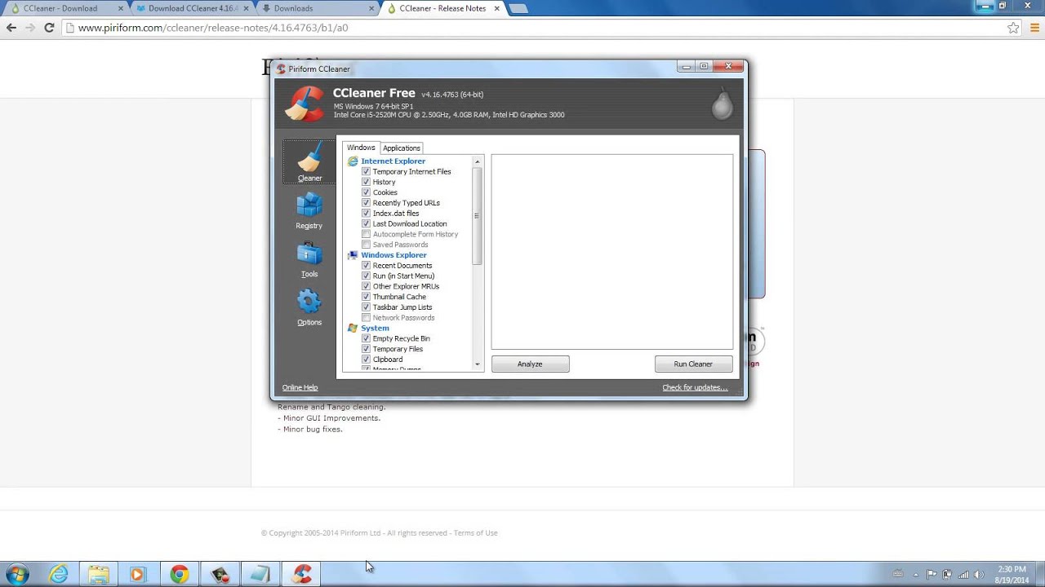Click the cleaner list scroll down arrow
This screenshot has height=587, width=1045.
click(x=477, y=364)
